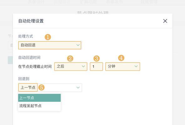Click the orange number 2 badge

(70, 58)
